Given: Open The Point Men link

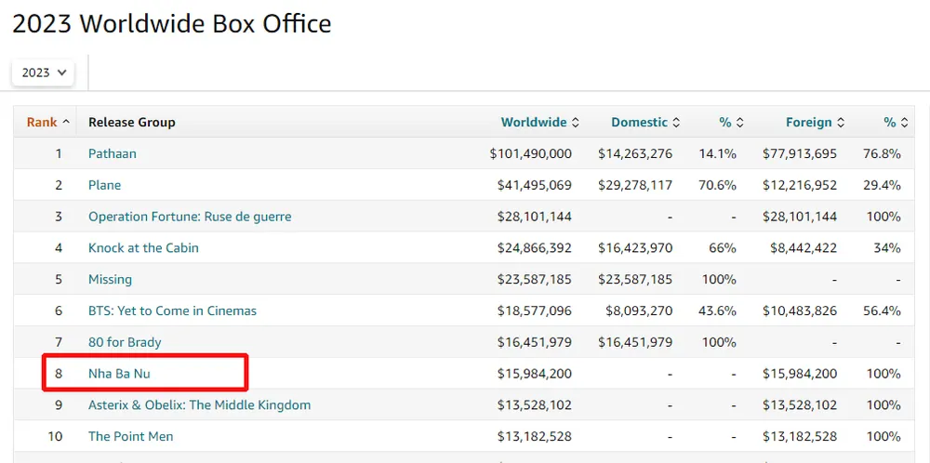Looking at the screenshot, I should pos(130,437).
